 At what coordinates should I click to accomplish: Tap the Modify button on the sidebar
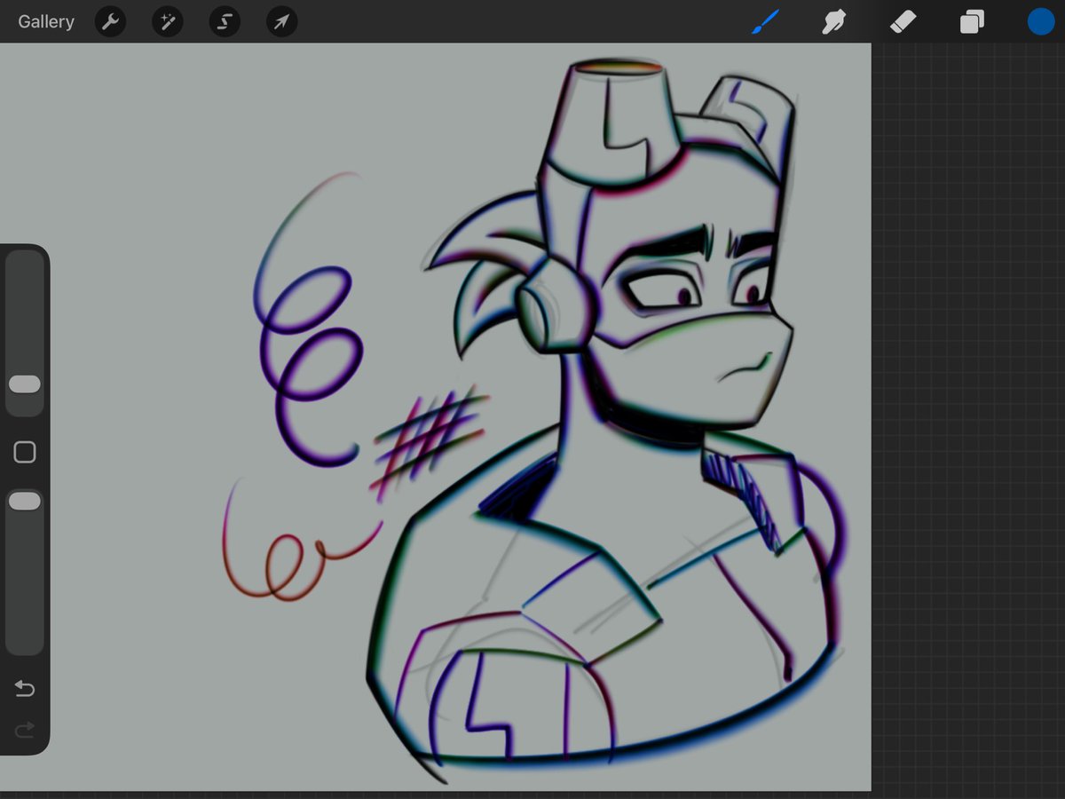[x=24, y=452]
